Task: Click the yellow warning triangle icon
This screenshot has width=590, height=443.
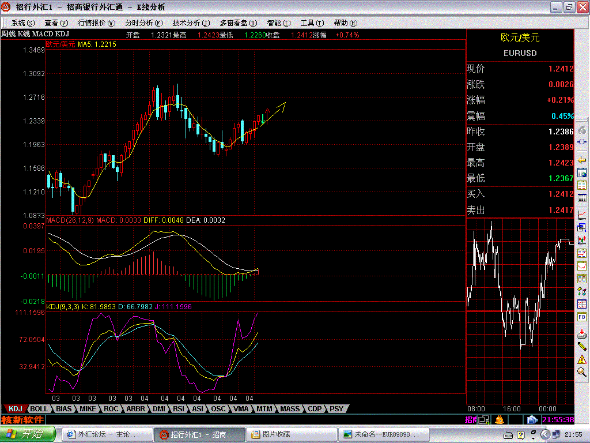Action: (582, 359)
